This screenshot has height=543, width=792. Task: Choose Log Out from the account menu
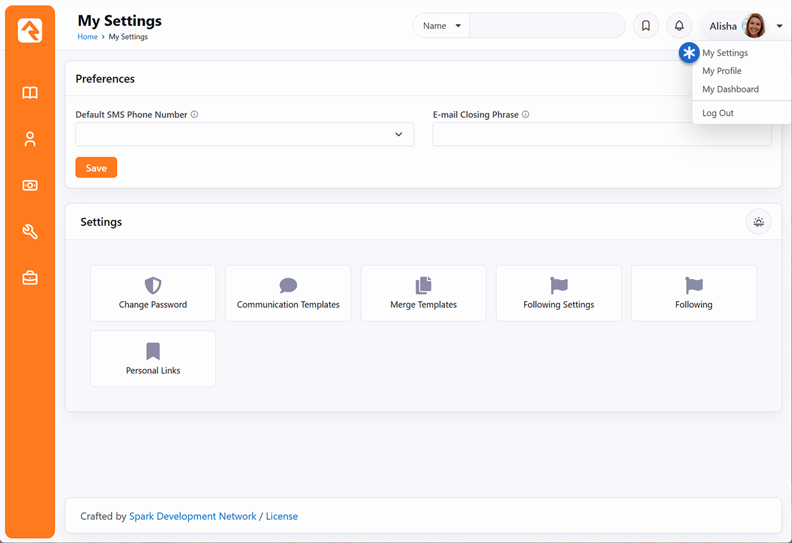[718, 113]
